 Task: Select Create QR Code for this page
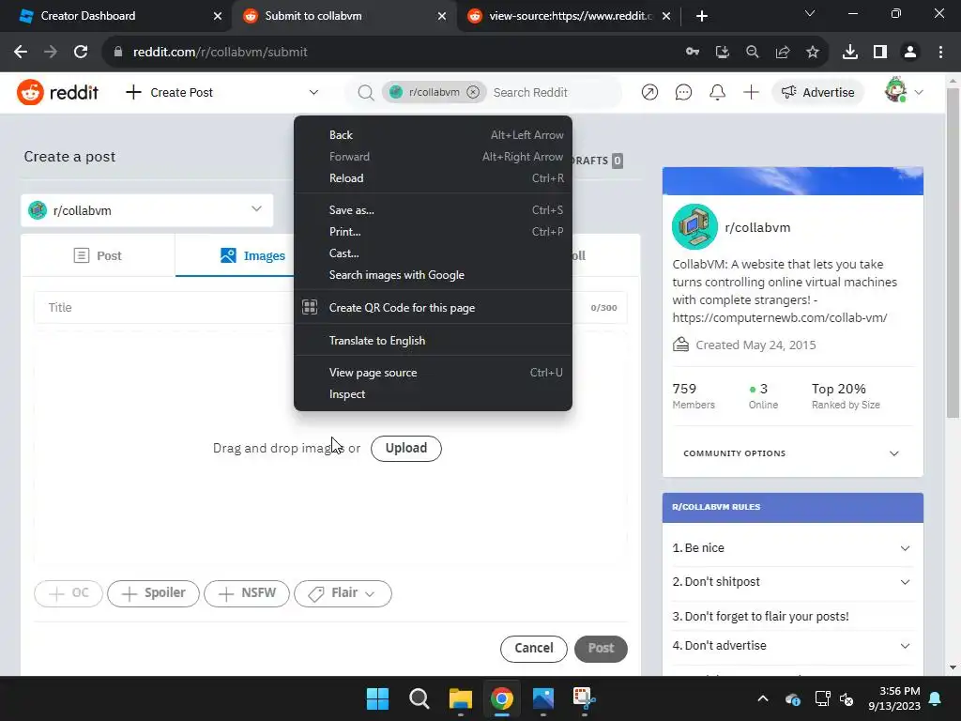(433, 308)
